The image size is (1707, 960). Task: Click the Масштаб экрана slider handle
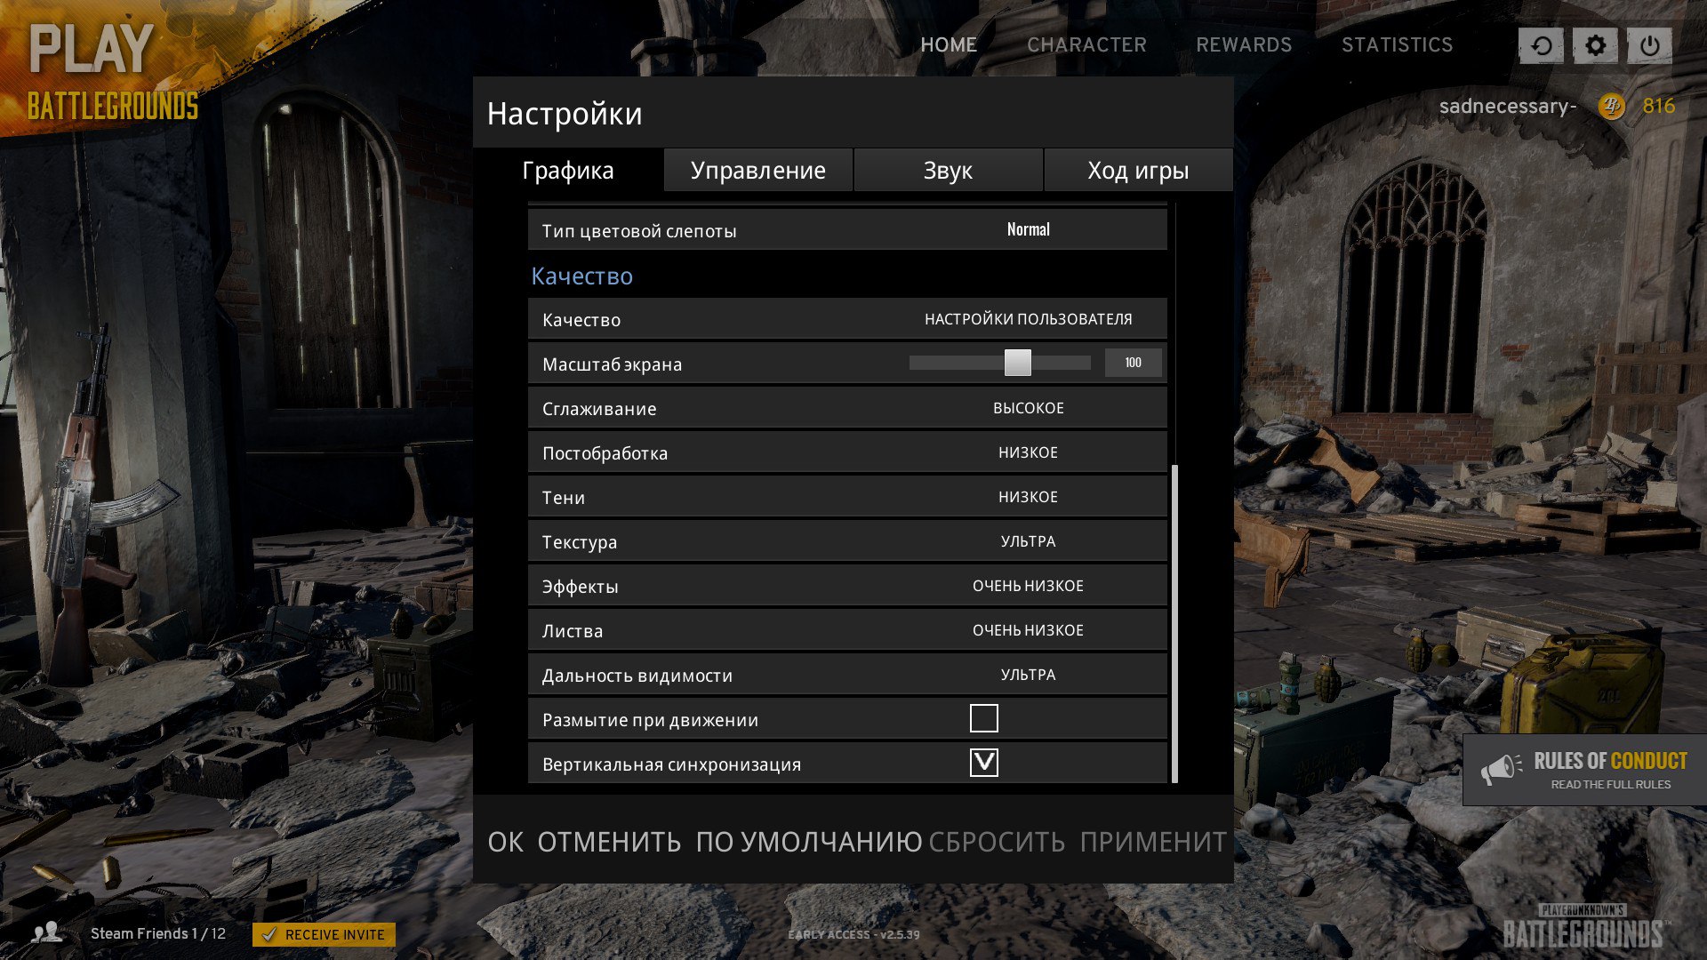(x=1017, y=363)
